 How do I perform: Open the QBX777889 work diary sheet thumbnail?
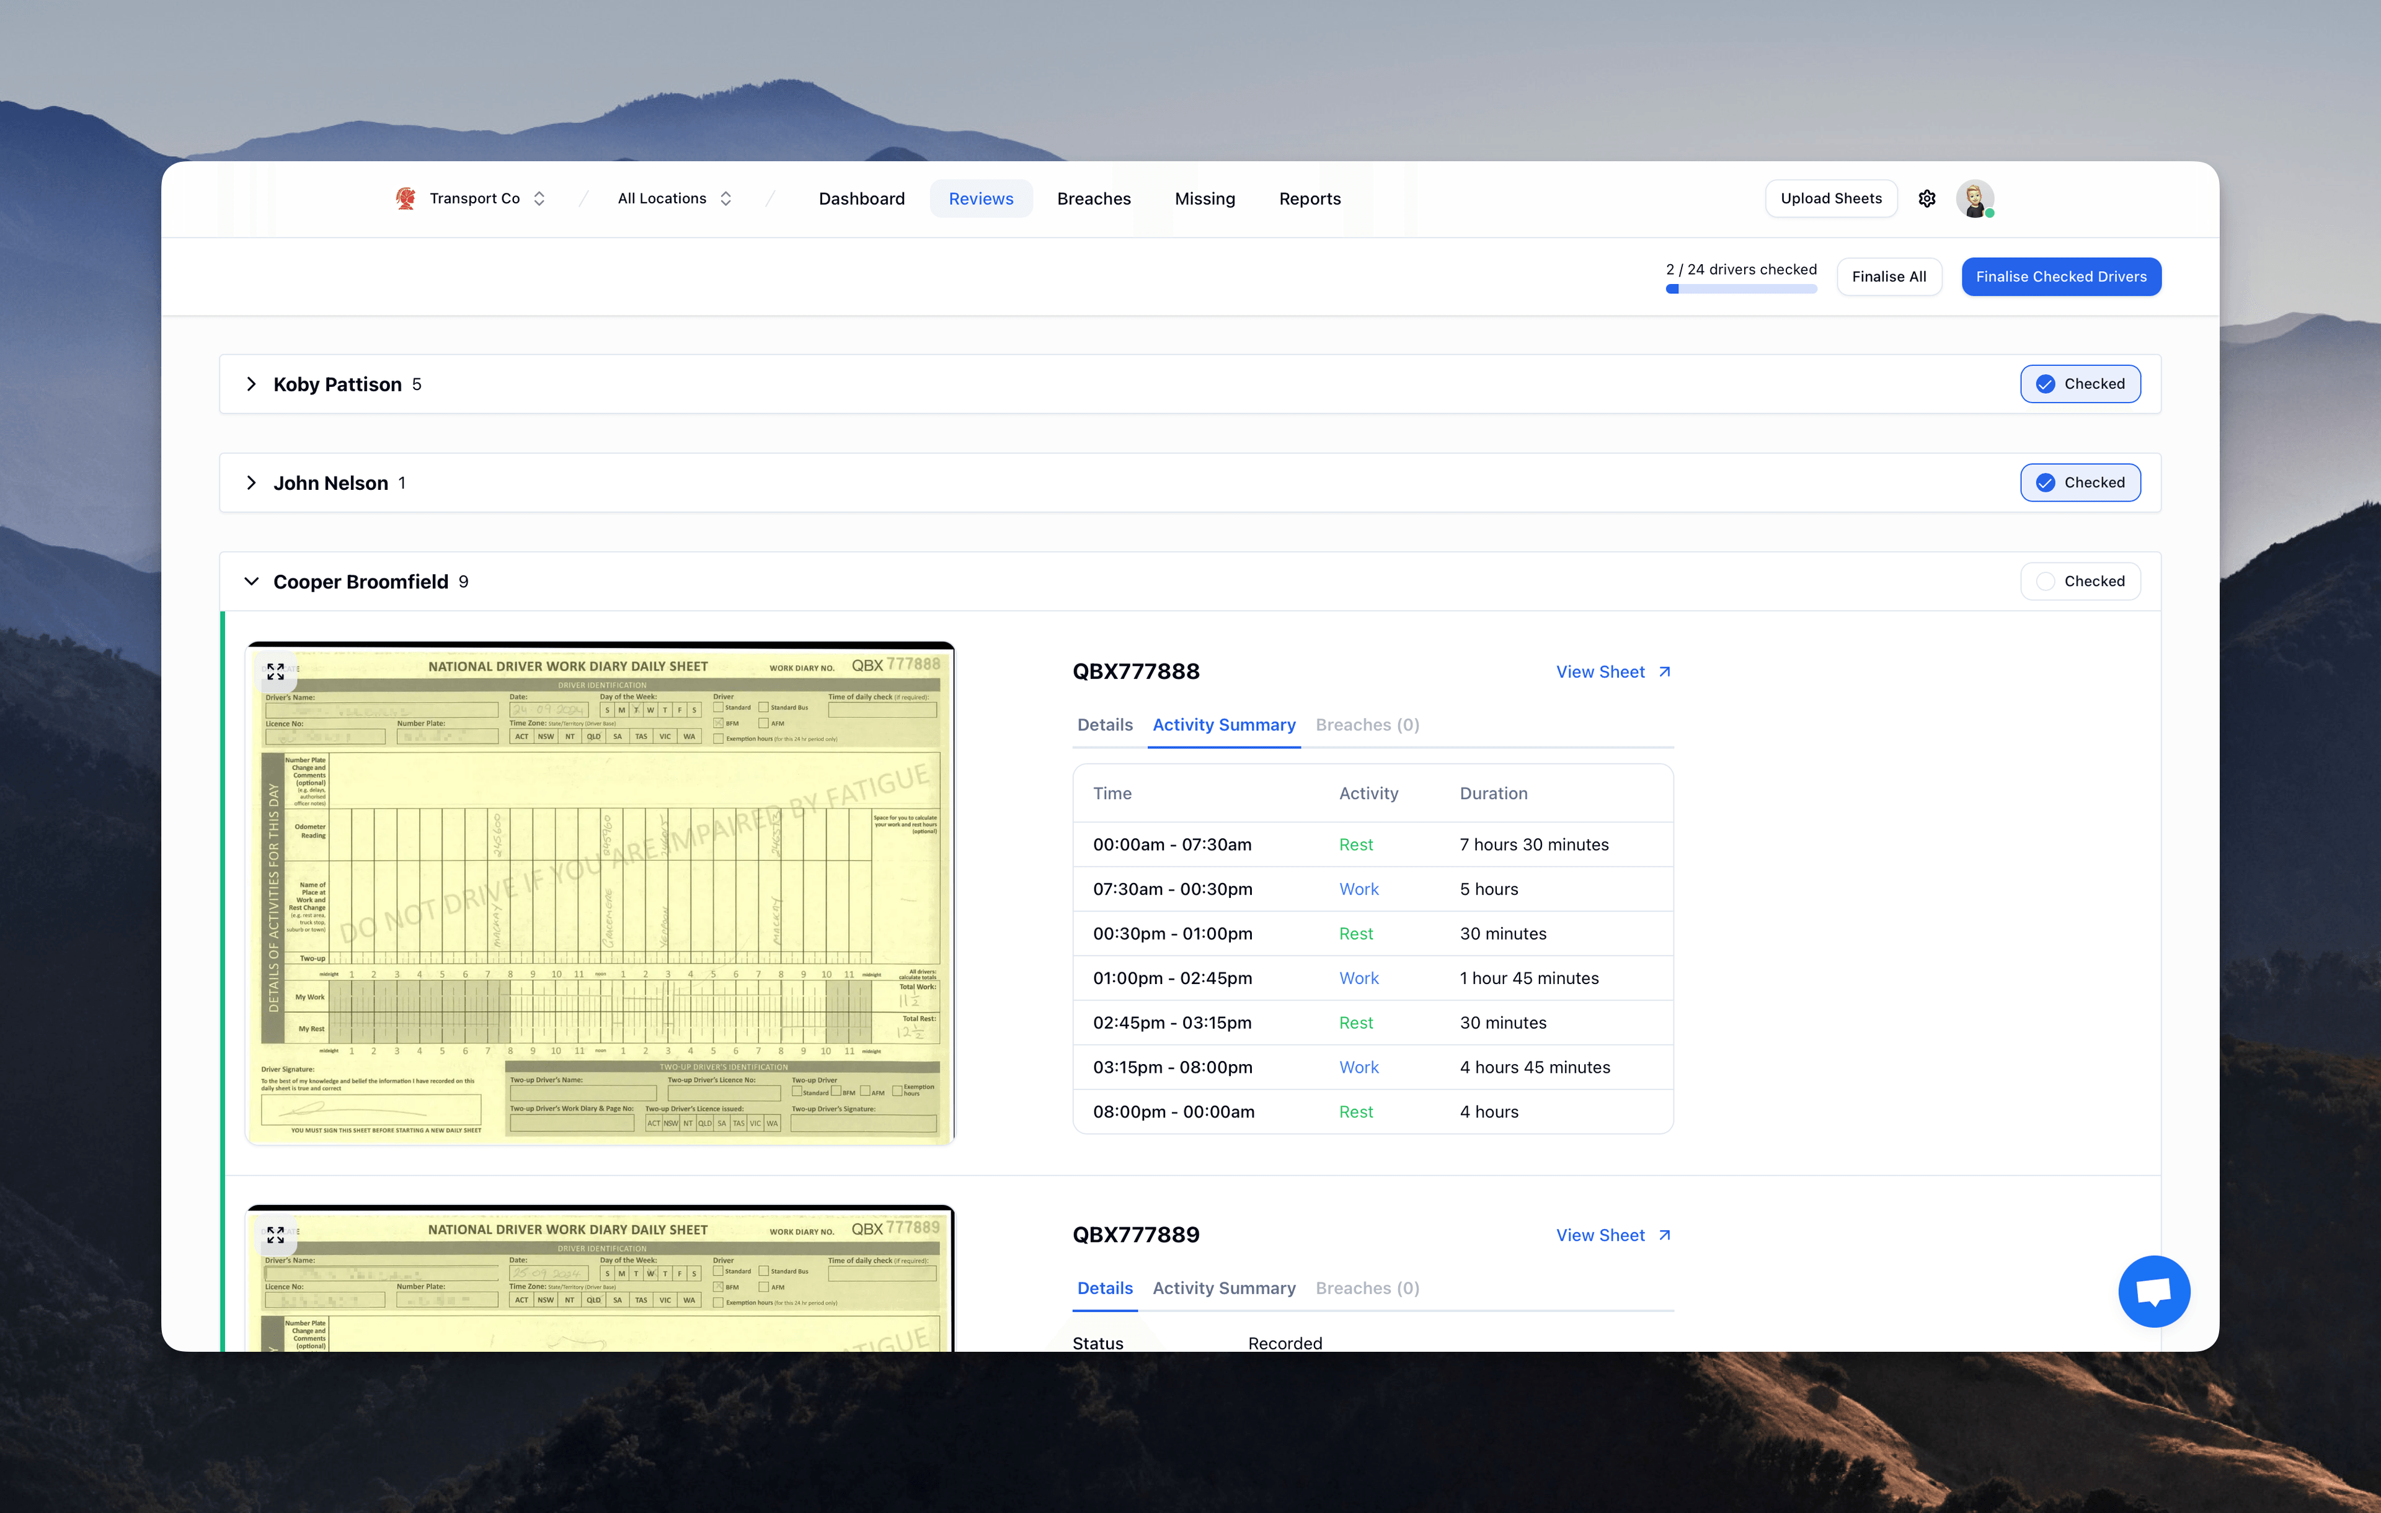pos(600,1279)
